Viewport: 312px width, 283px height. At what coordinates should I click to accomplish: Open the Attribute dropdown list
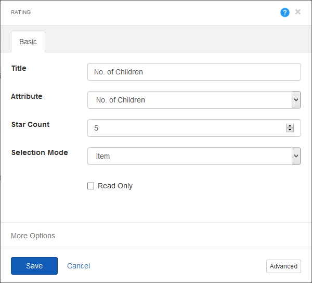(x=194, y=100)
